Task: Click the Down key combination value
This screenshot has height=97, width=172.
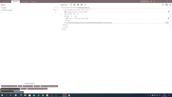Action: click(86, 12)
